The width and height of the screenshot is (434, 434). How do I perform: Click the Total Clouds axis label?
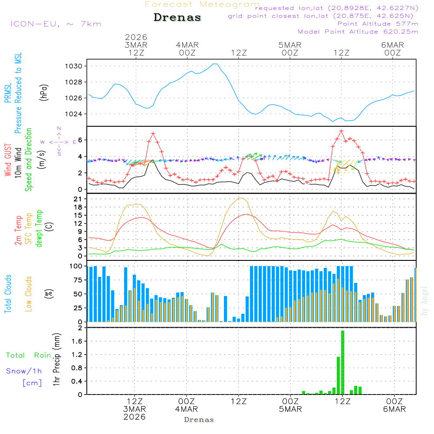pyautogui.click(x=8, y=294)
